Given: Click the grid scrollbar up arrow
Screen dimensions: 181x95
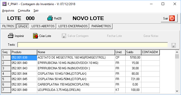Looking at the screenshot, I should (177, 52).
